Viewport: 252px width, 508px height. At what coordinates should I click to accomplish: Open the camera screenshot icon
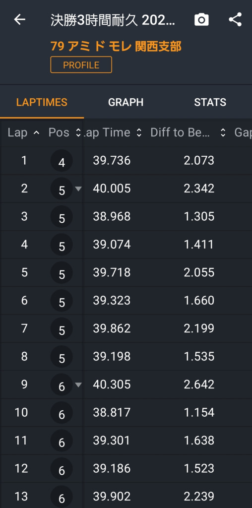201,20
